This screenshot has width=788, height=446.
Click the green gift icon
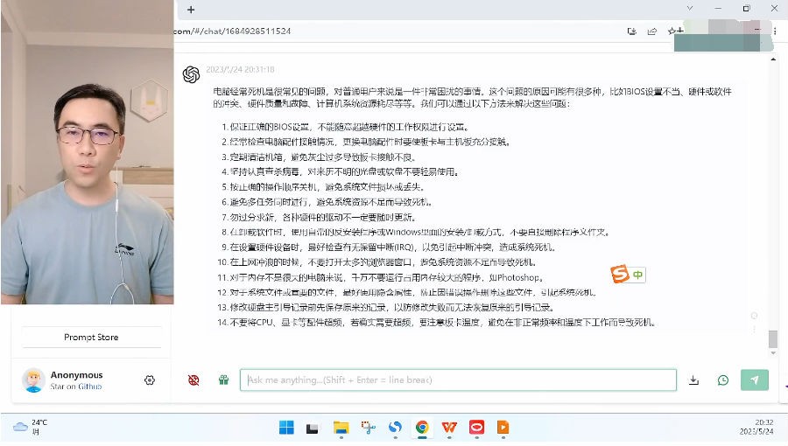tap(223, 380)
